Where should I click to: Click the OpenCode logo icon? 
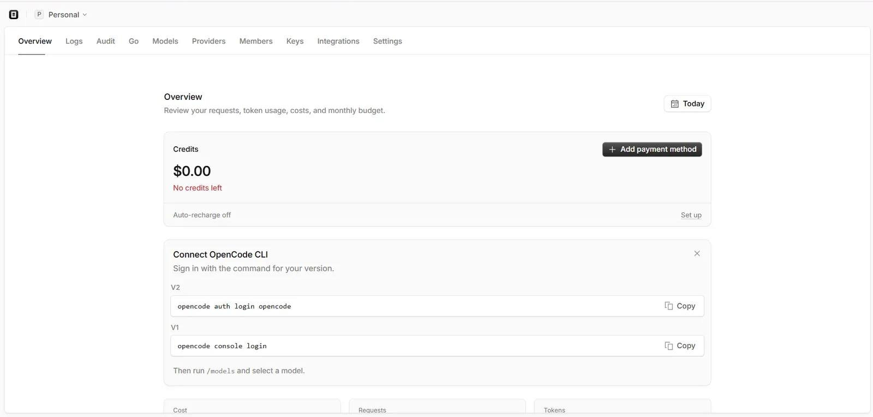tap(14, 15)
